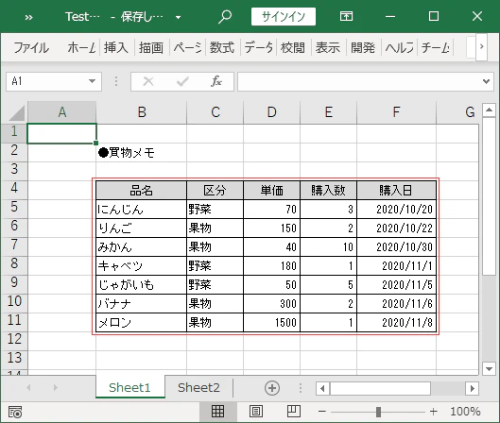Click the cell with price 1500
500x423 pixels.
coord(271,322)
